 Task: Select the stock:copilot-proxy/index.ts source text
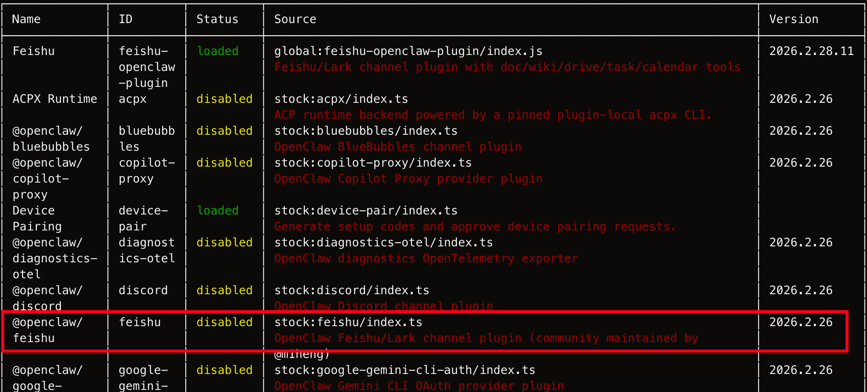[x=373, y=163]
